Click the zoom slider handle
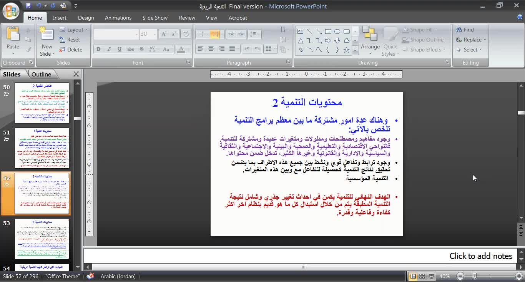The height and width of the screenshot is (282, 525). coord(475,276)
